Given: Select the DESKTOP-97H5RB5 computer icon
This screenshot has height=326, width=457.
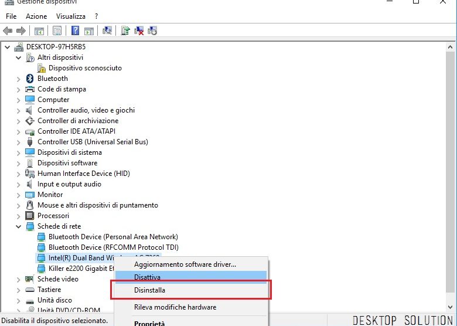Looking at the screenshot, I should pyautogui.click(x=19, y=47).
